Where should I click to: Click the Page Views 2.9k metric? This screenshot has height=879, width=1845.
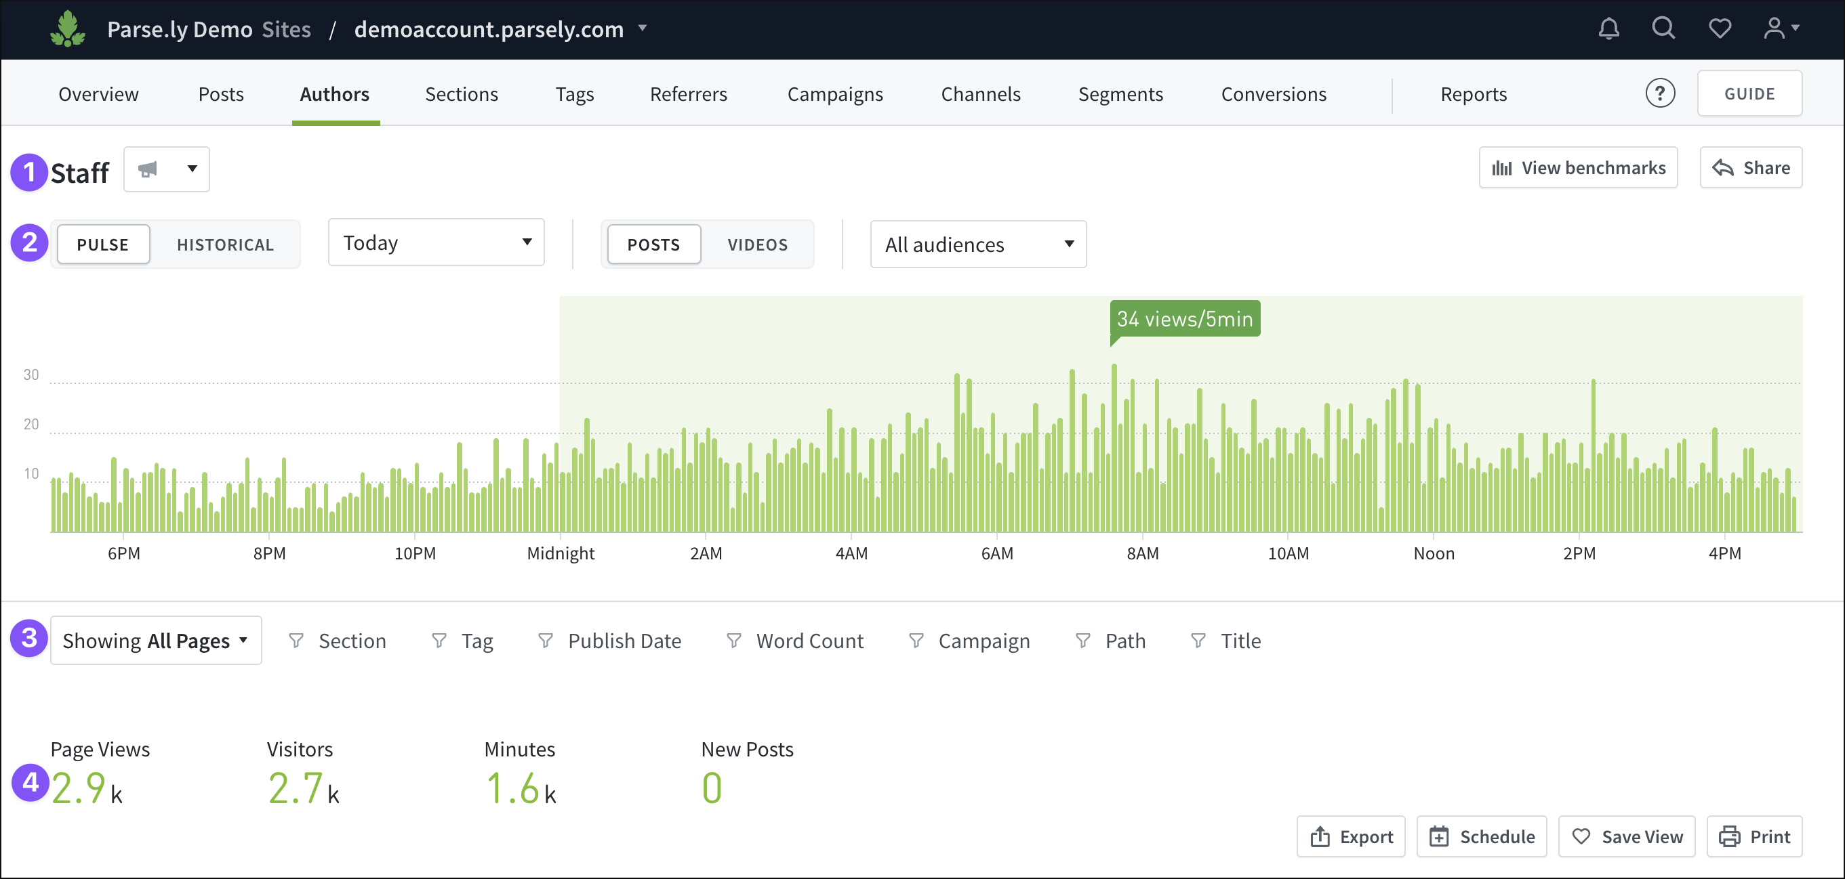[x=100, y=773]
